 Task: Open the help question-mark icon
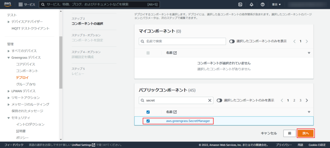click(x=262, y=5)
